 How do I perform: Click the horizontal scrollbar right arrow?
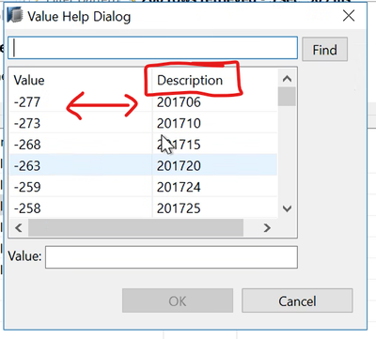[267, 227]
